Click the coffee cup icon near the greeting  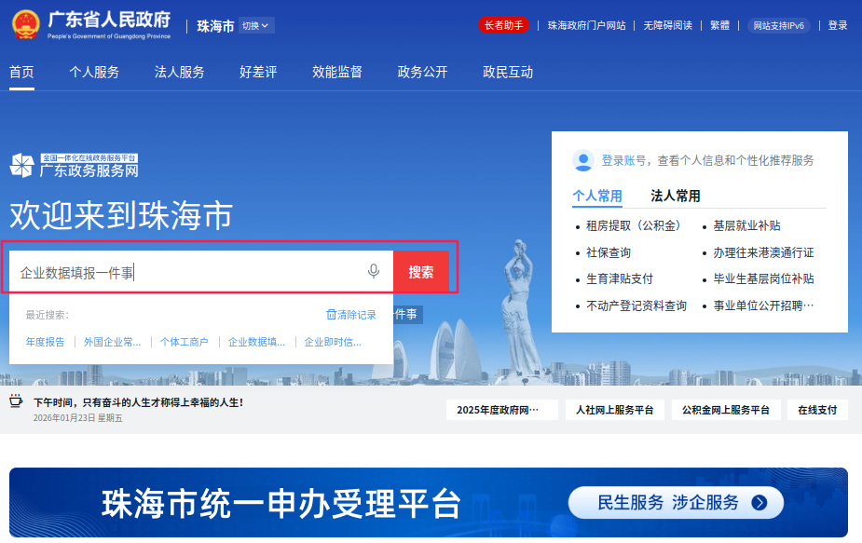pyautogui.click(x=16, y=402)
